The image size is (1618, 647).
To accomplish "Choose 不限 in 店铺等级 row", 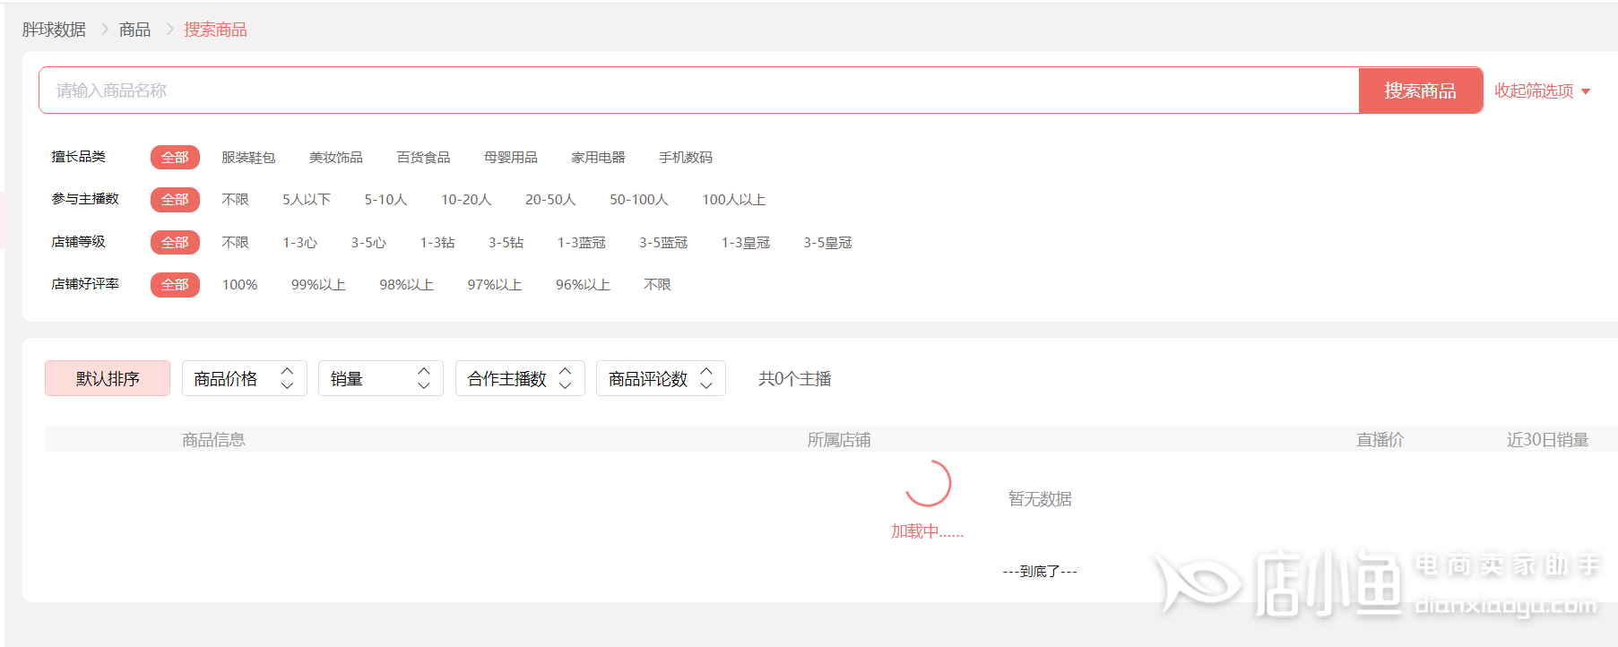I will click(236, 243).
